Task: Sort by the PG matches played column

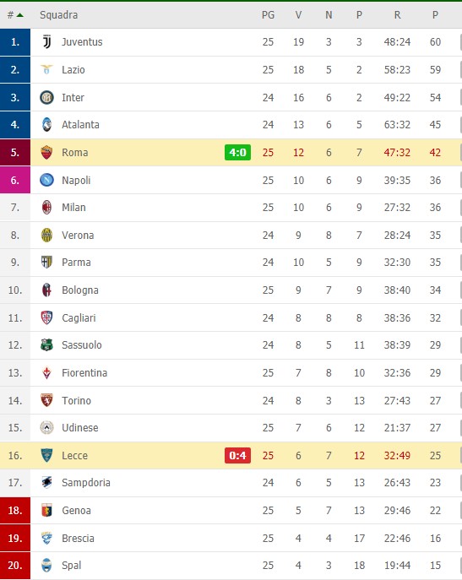Action: (x=268, y=15)
